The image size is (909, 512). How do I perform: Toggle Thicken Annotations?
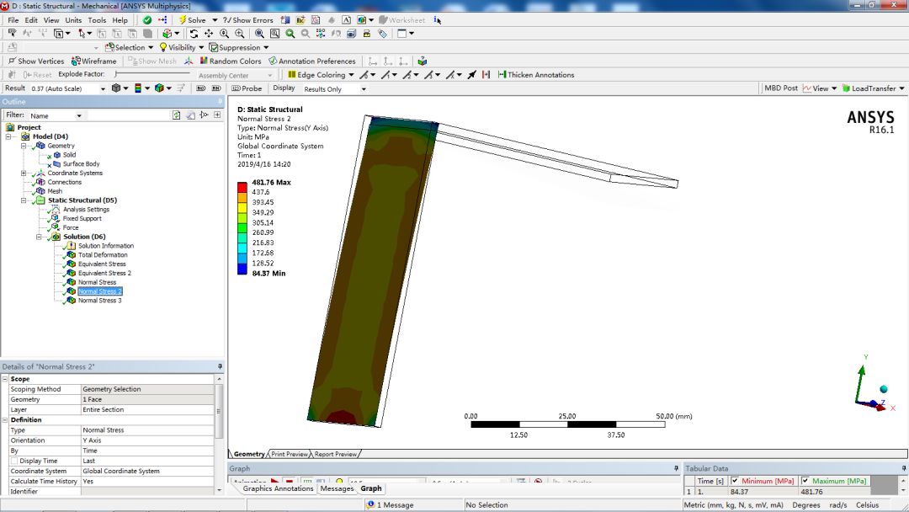536,75
